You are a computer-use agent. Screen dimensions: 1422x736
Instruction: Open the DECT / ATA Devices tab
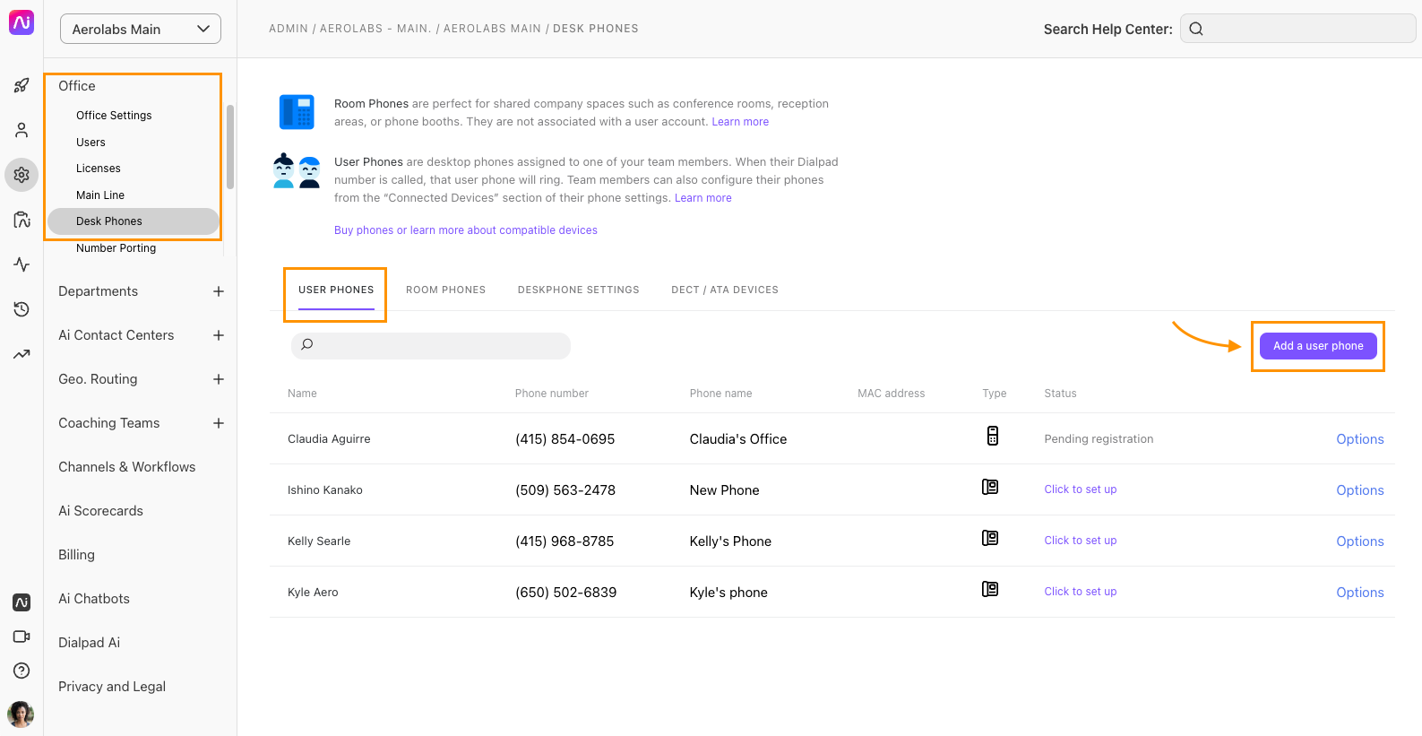point(725,290)
